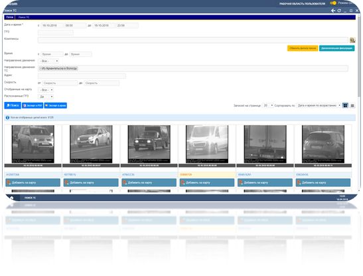This screenshot has height=276, width=363.
Task: Click the yellow reset search filter button
Action: 303,48
